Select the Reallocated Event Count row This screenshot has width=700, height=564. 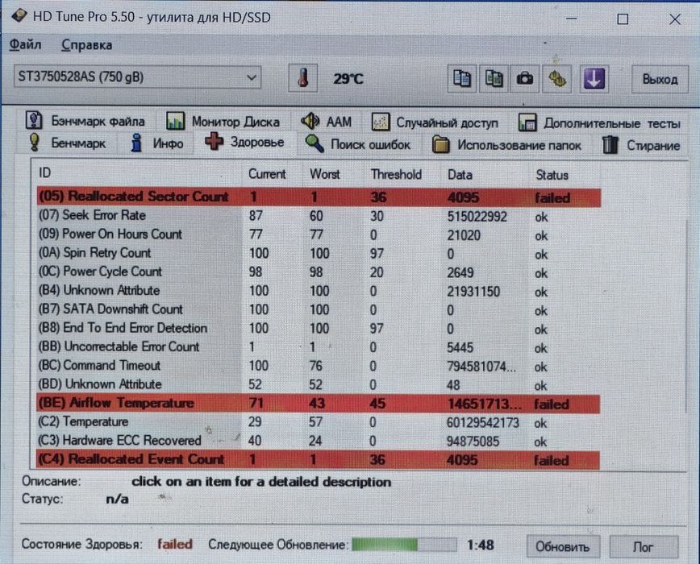[x=319, y=460]
